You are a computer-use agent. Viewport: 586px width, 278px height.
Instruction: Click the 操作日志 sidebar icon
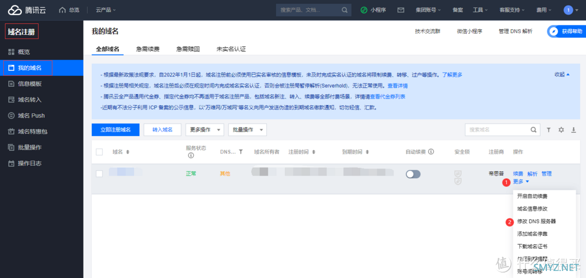coord(11,164)
